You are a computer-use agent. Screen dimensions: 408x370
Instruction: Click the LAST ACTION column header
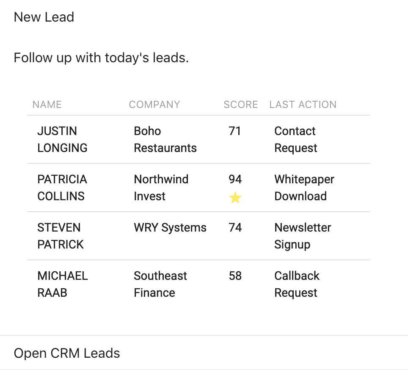coord(303,105)
